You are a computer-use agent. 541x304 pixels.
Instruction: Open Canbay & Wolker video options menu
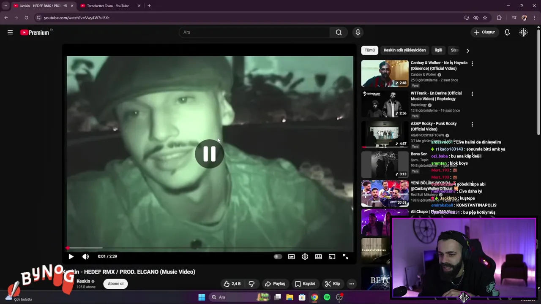(472, 64)
